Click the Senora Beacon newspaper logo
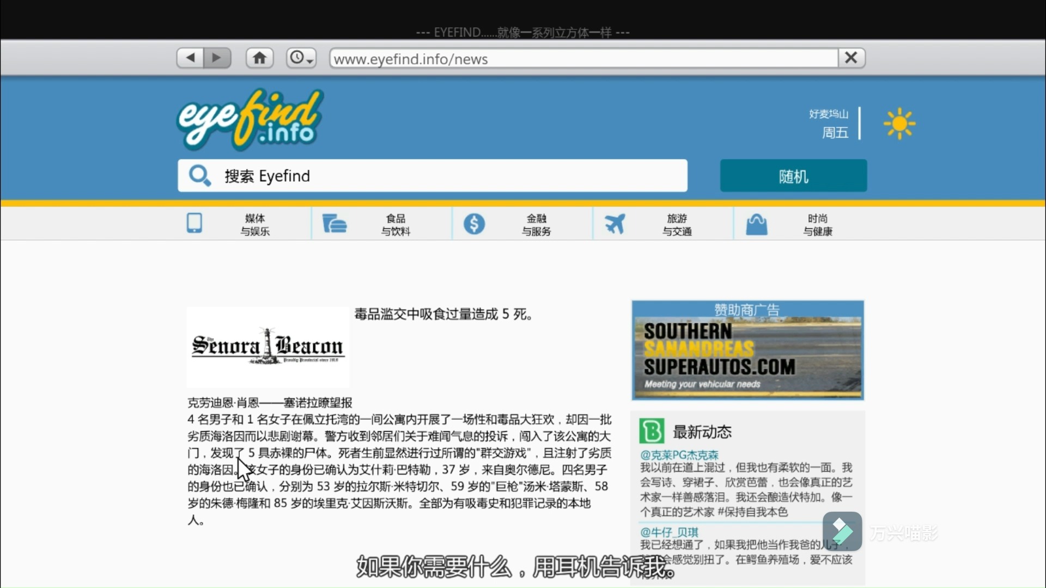This screenshot has height=588, width=1046. point(267,347)
